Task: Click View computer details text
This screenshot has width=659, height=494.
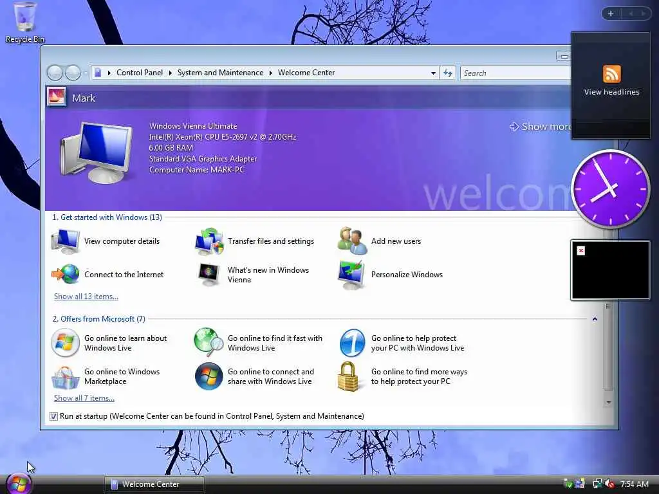Action: click(x=122, y=241)
